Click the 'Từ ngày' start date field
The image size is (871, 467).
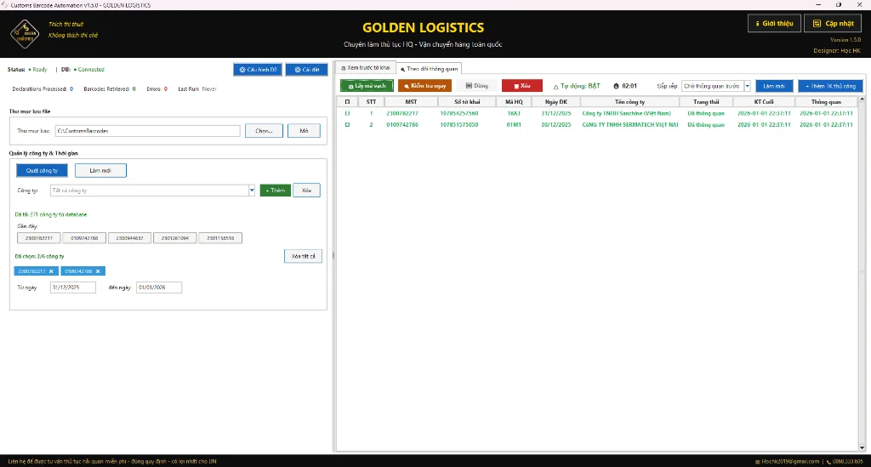pos(72,288)
